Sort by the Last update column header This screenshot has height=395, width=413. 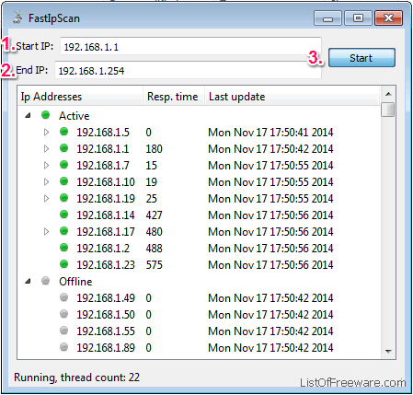292,97
